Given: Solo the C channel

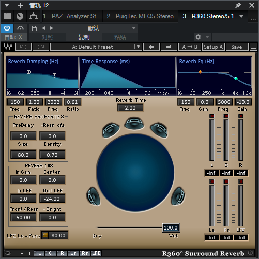Looking at the screenshot, I should click(x=51, y=253).
